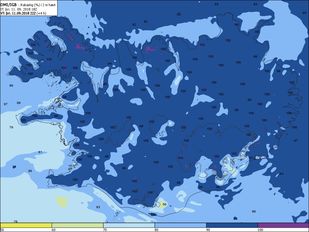309x232 pixels.
Task: Click the humidity value 96 on the map
Action: [179, 183]
